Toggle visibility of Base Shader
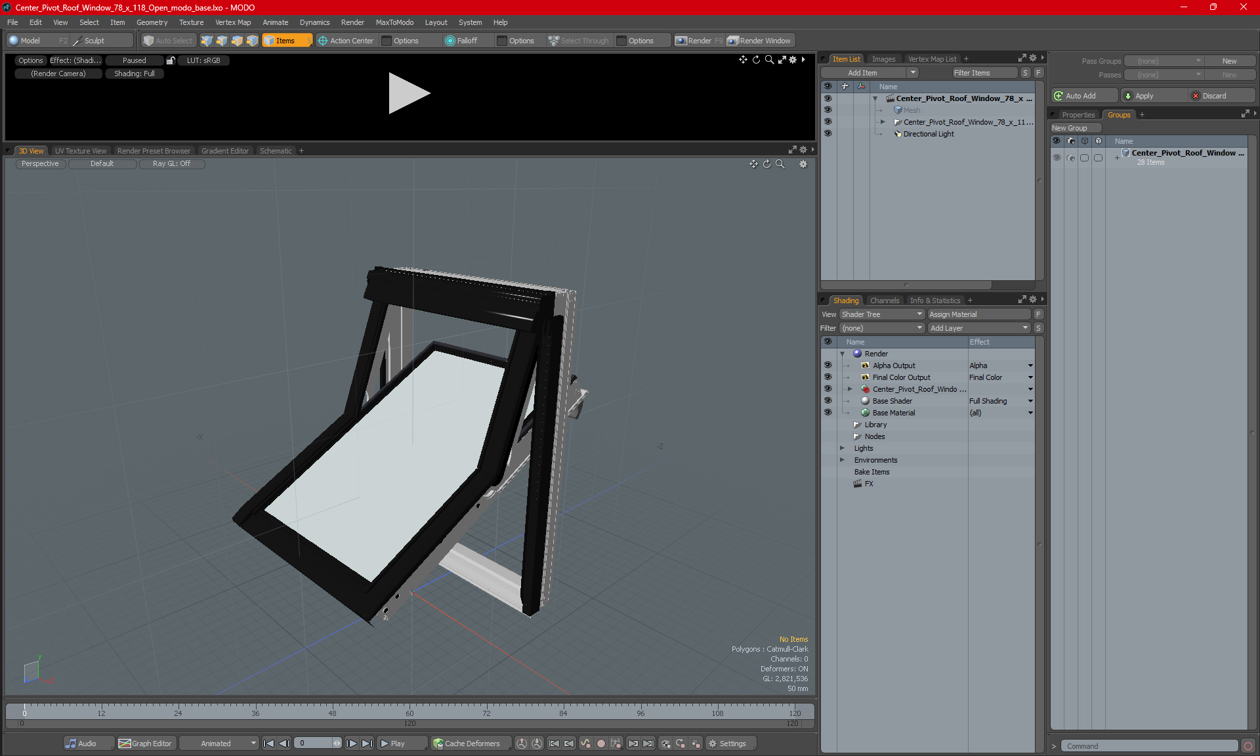Viewport: 1260px width, 756px height. pyautogui.click(x=828, y=400)
